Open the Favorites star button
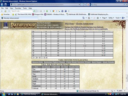The image size is (128, 96). 5,14
